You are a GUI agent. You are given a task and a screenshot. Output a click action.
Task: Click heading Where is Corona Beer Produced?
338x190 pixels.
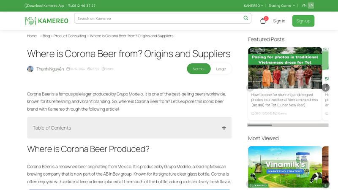pos(88,149)
